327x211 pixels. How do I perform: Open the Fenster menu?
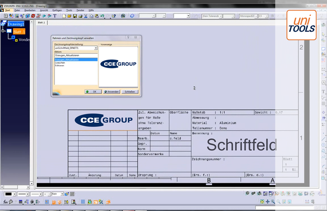pyautogui.click(x=80, y=10)
